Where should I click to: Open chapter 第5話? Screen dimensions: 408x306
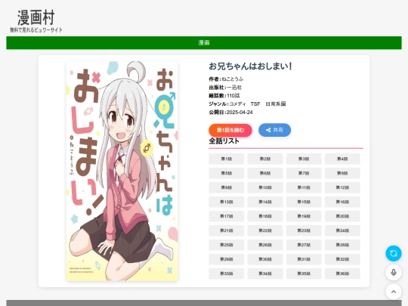227,173
